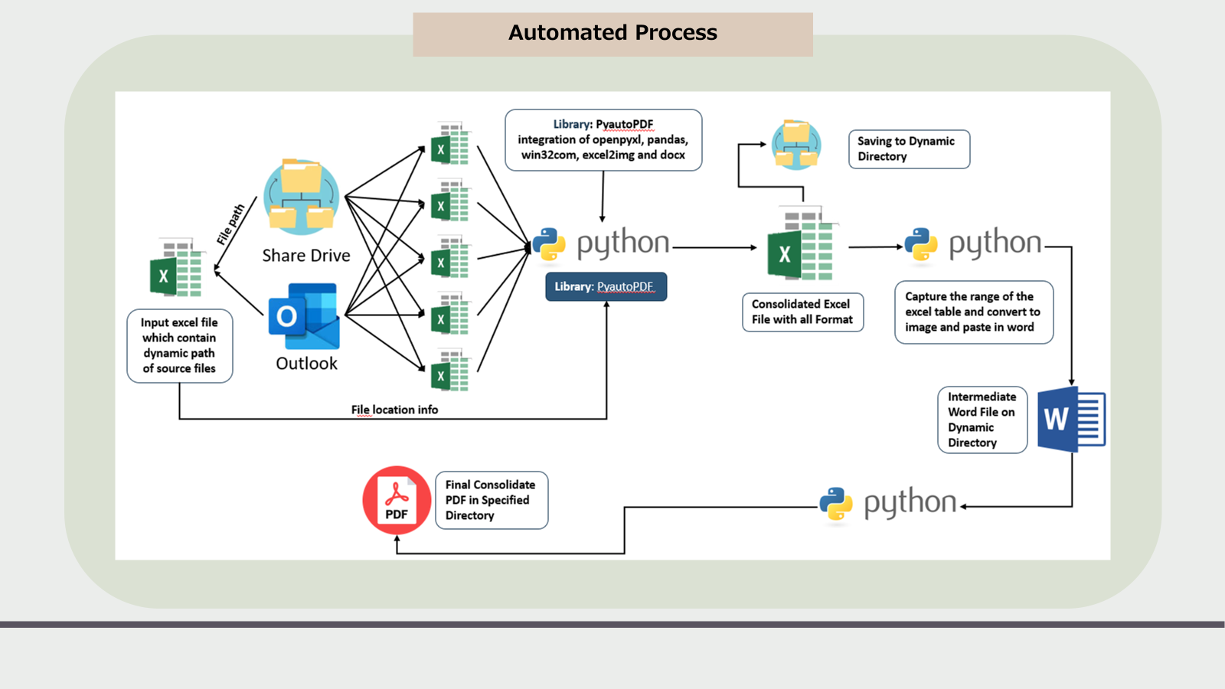Click the File location info label

pos(394,410)
